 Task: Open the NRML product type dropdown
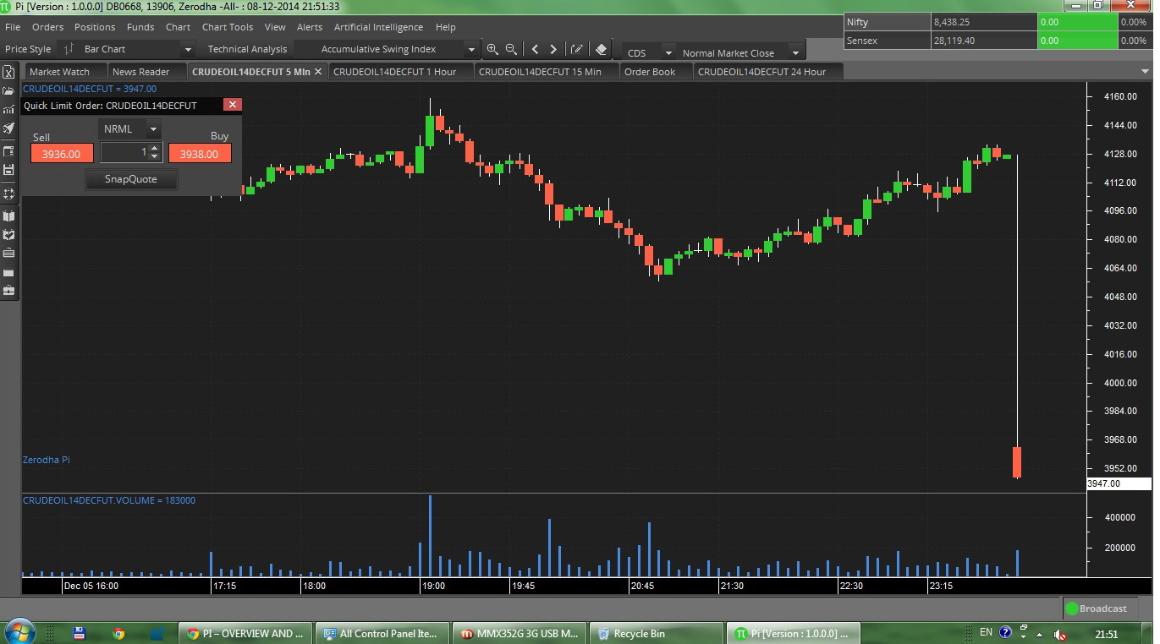[x=153, y=129]
